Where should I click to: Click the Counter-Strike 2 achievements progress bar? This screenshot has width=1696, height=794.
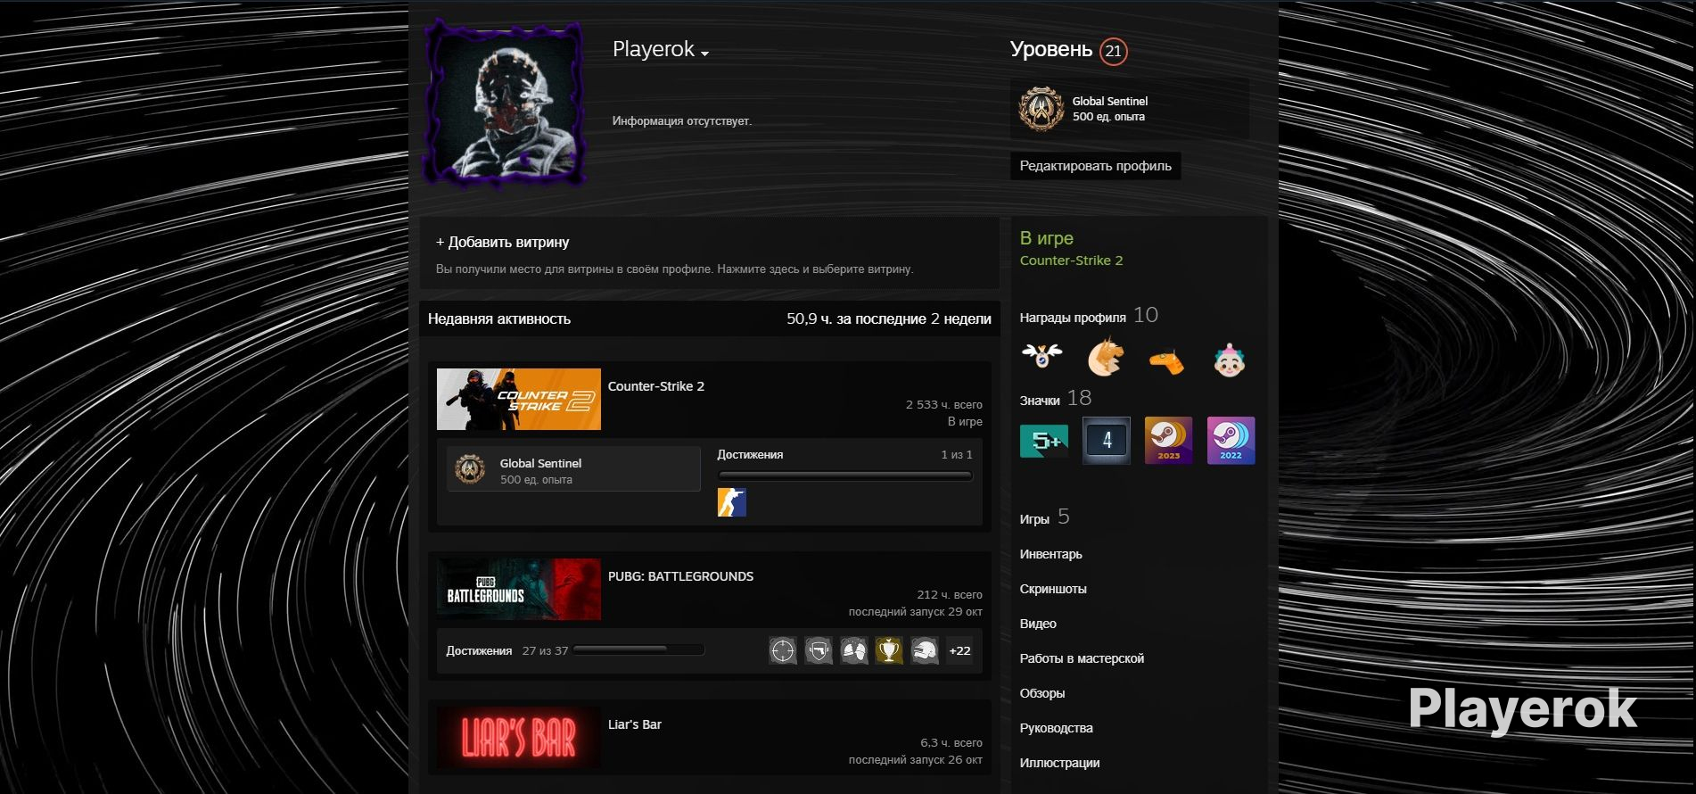coord(845,476)
